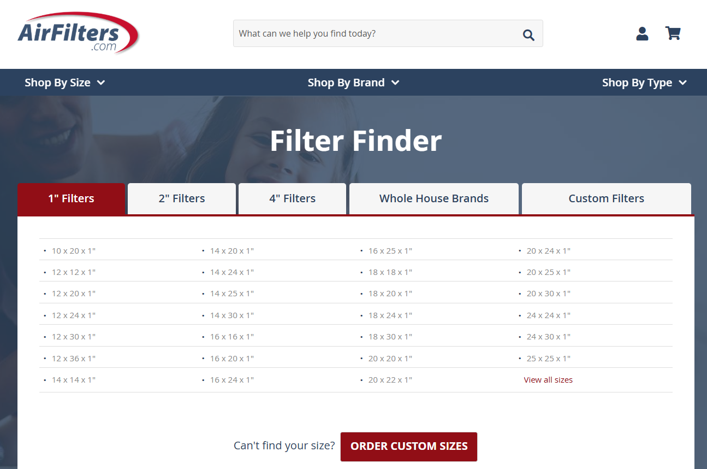Click the ORDER CUSTOM SIZES button
This screenshot has height=469, width=707.
coord(408,447)
